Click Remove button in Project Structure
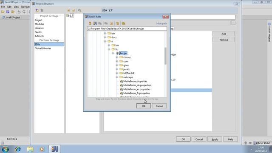The width and height of the screenshot is (272, 153). coord(224,40)
